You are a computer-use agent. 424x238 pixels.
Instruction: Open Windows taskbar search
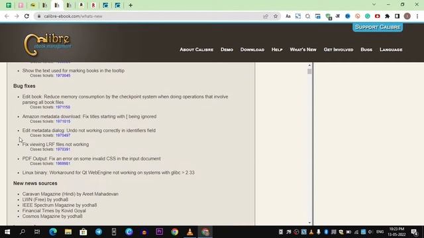click(x=23, y=232)
